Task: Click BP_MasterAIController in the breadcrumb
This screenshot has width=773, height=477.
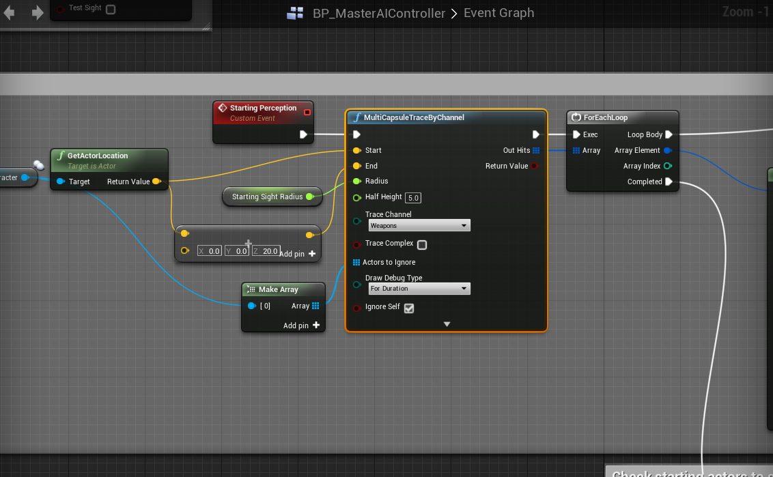Action: click(379, 13)
